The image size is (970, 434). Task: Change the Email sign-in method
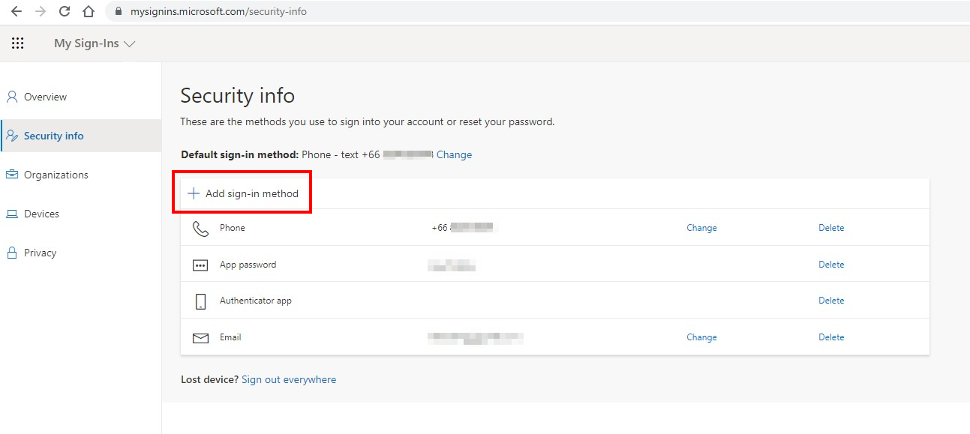[701, 337]
